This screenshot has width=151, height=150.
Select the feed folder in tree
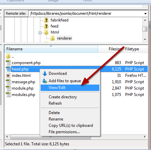(x=54, y=26)
